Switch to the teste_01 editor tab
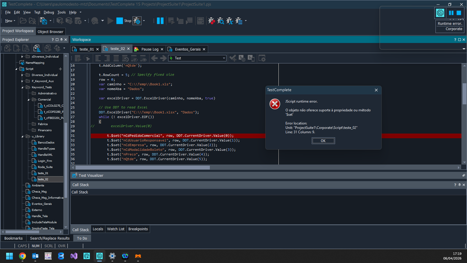This screenshot has height=263, width=467. pyautogui.click(x=86, y=49)
